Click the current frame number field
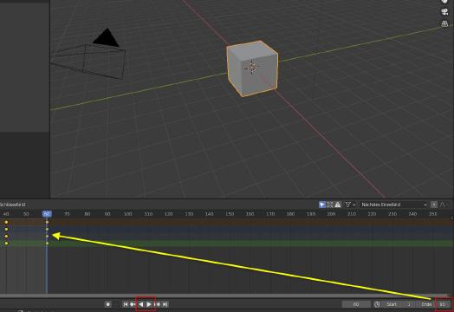This screenshot has width=454, height=312. point(356,304)
